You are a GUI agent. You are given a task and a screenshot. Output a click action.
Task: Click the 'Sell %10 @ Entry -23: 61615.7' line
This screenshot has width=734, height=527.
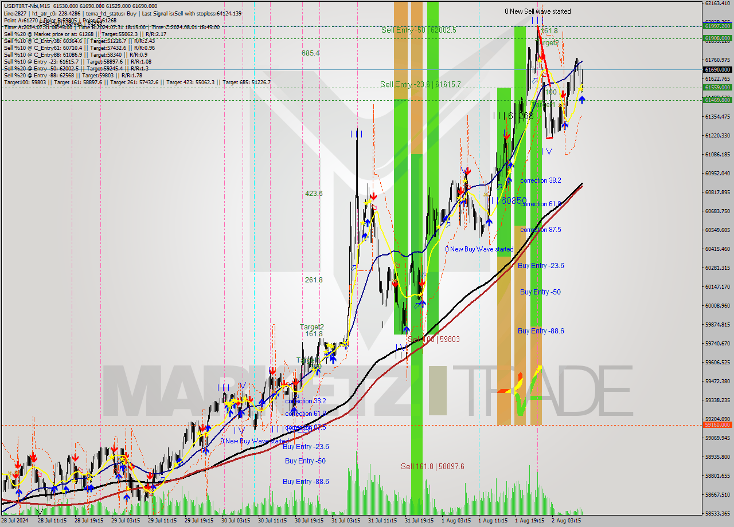tap(77, 61)
